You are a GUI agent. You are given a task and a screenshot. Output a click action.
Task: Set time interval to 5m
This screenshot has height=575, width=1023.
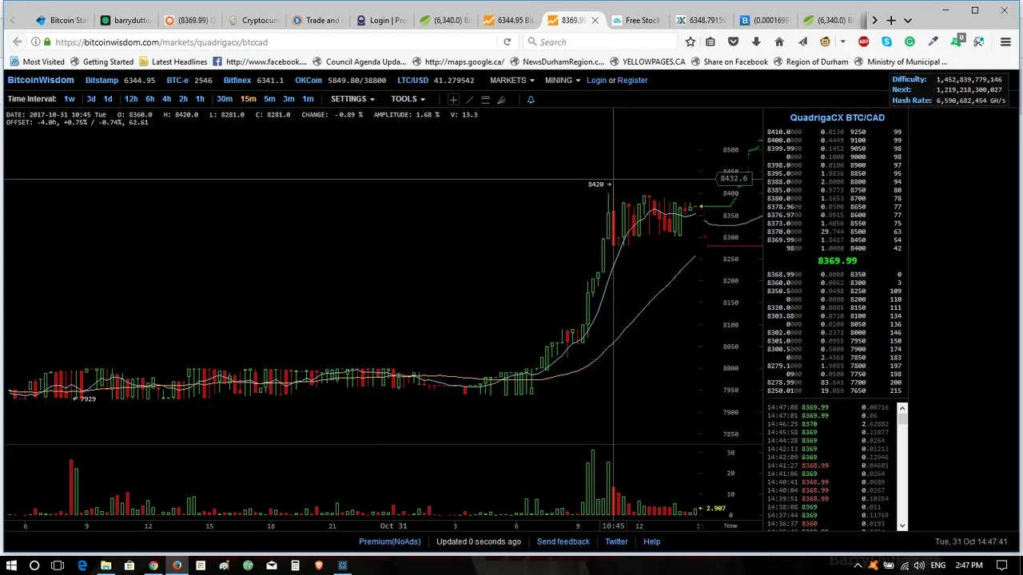pyautogui.click(x=269, y=99)
